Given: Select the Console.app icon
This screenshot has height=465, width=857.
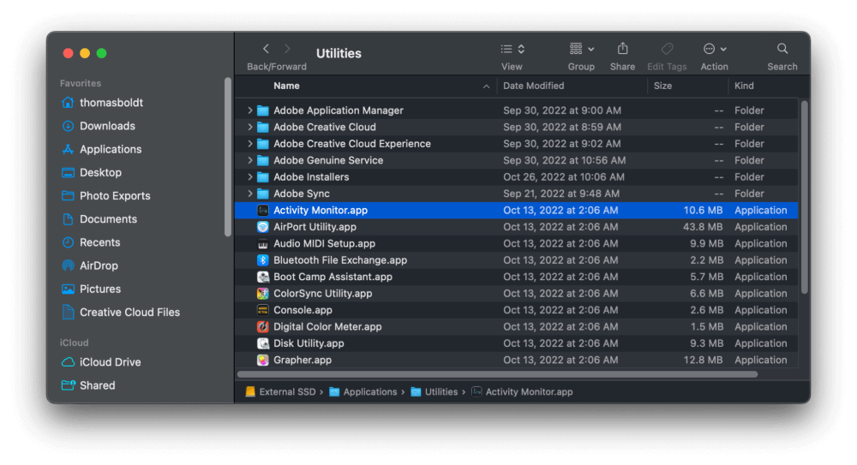Looking at the screenshot, I should 263,310.
